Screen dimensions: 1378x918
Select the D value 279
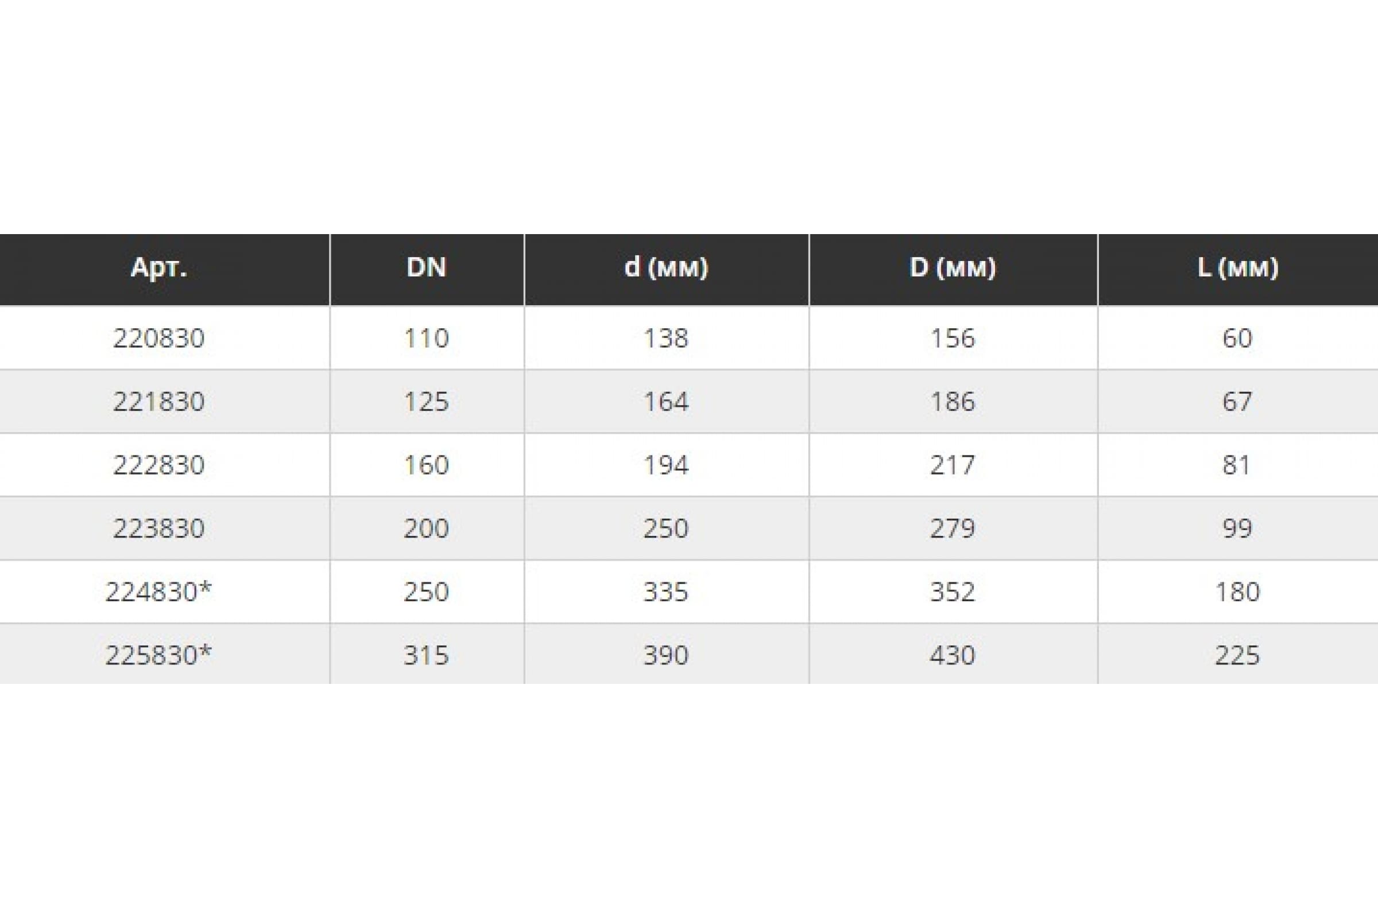[953, 528]
